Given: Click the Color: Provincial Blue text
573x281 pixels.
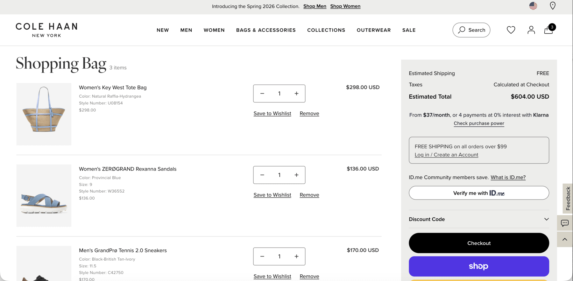Looking at the screenshot, I should [100, 178].
